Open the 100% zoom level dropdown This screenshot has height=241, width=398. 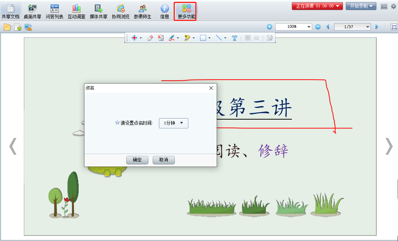[294, 27]
